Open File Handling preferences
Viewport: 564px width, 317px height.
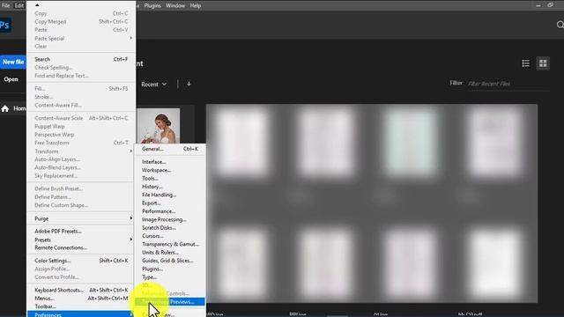170,195
